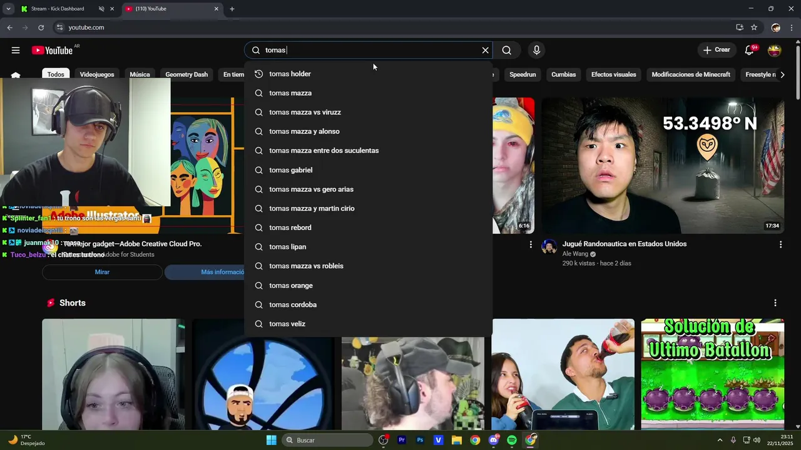
Task: Choose suggestion 'tomas mazza vs robleis'
Action: [368, 266]
